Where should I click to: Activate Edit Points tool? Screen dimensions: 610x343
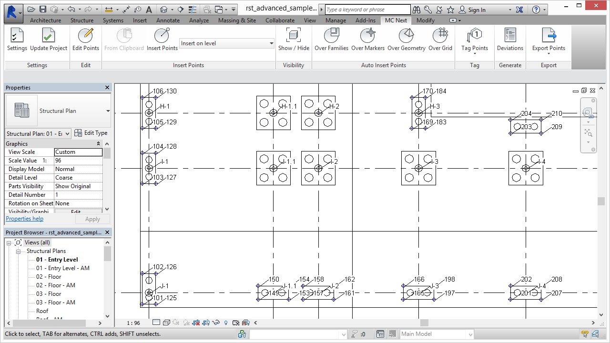tap(86, 40)
